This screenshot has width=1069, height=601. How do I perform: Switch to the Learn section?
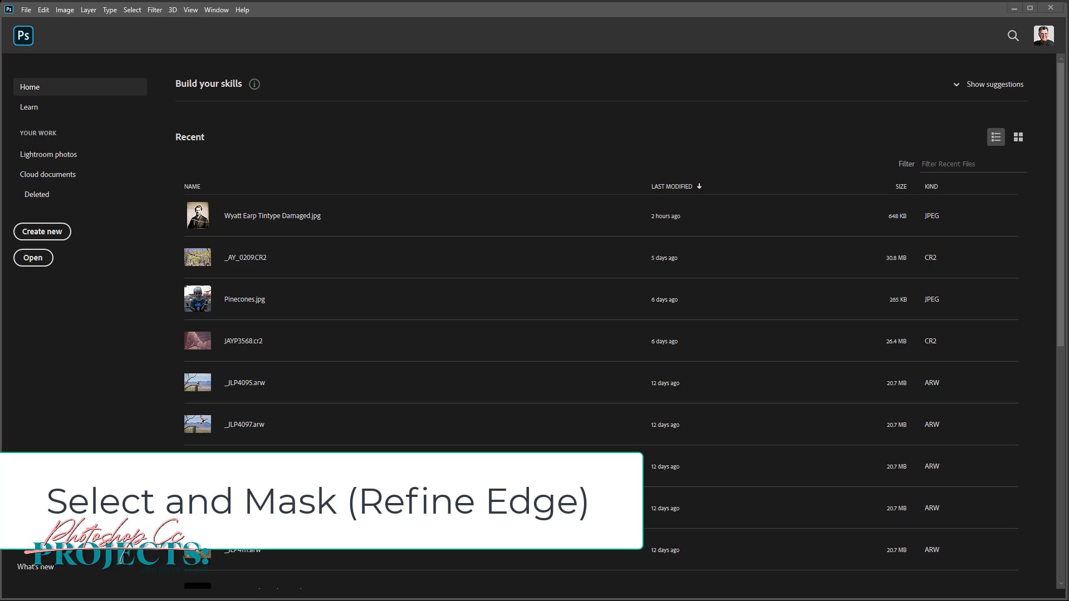[29, 107]
